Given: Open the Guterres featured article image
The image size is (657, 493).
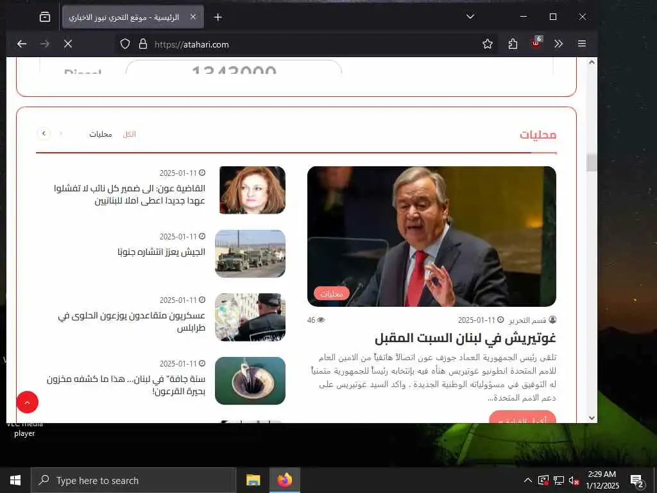Looking at the screenshot, I should point(432,236).
